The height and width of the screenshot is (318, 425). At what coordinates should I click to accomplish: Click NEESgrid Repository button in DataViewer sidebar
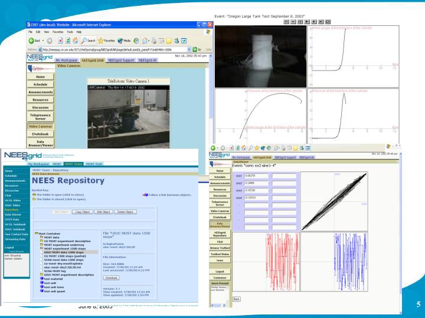(220, 234)
